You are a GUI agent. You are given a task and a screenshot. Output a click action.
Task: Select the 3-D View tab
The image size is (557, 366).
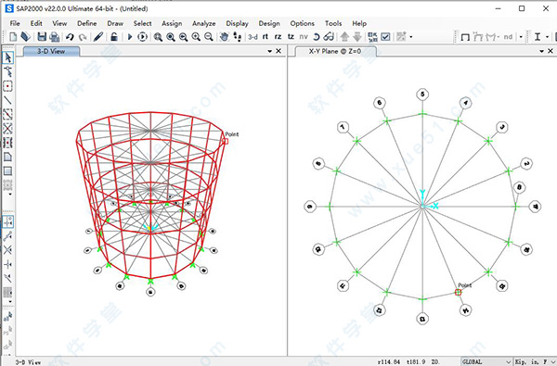pos(51,51)
